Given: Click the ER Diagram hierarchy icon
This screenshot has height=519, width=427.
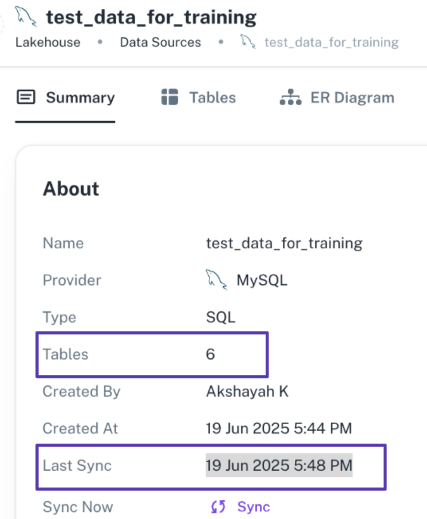Looking at the screenshot, I should coord(290,97).
